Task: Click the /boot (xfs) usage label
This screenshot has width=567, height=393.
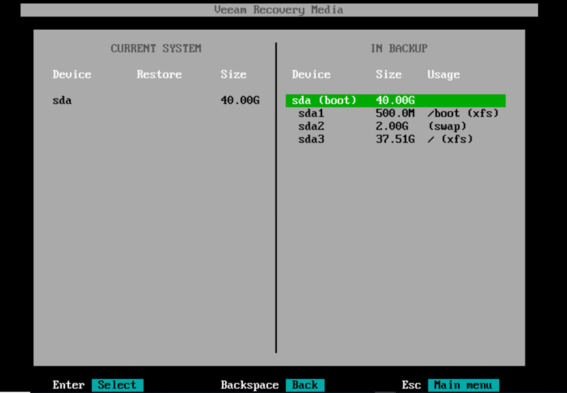Action: (x=463, y=113)
